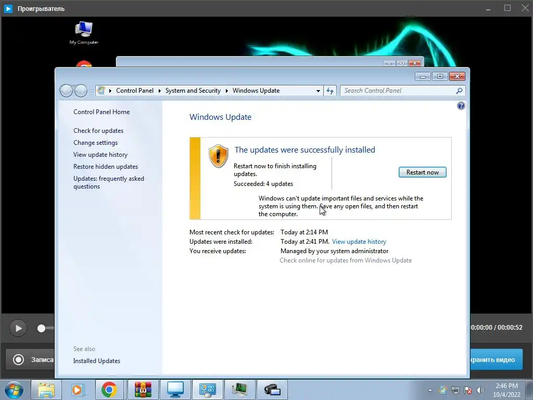The width and height of the screenshot is (533, 400).
Task: Launch Windows Media Player from the taskbar
Action: [x=78, y=390]
